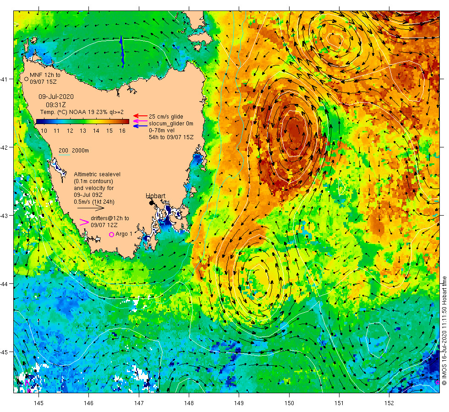Click the 16 degree colour bar label
The height and width of the screenshot is (412, 449).
122,131
